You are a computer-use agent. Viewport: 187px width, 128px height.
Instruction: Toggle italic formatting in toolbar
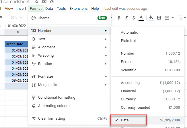coord(126,18)
